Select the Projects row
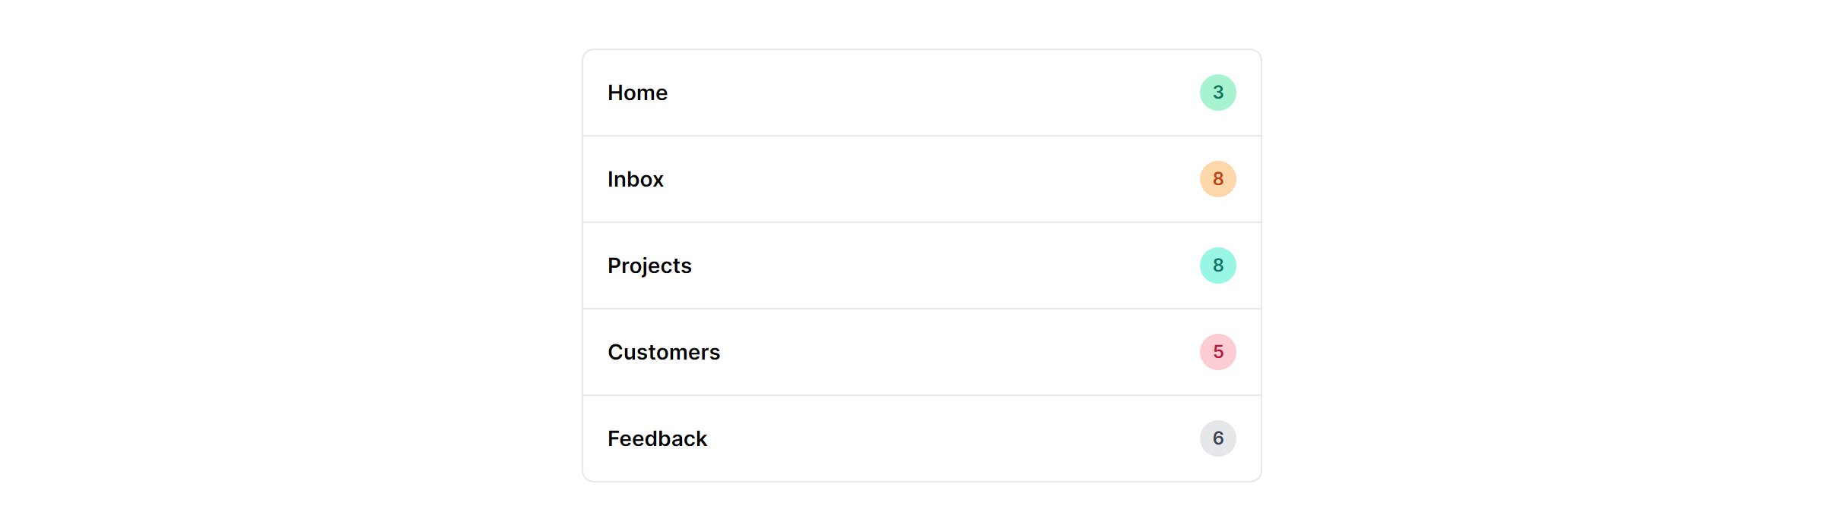 tap(921, 265)
